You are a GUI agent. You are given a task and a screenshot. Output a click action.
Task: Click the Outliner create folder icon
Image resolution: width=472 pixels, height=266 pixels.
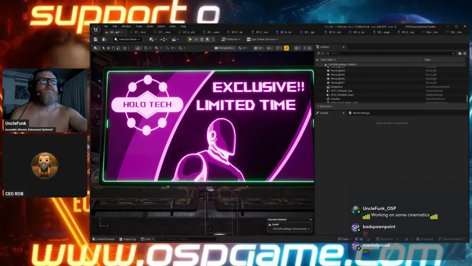460,54
